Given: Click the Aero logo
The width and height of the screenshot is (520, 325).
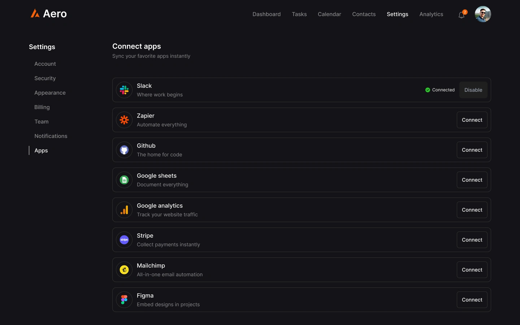Looking at the screenshot, I should coord(48,14).
